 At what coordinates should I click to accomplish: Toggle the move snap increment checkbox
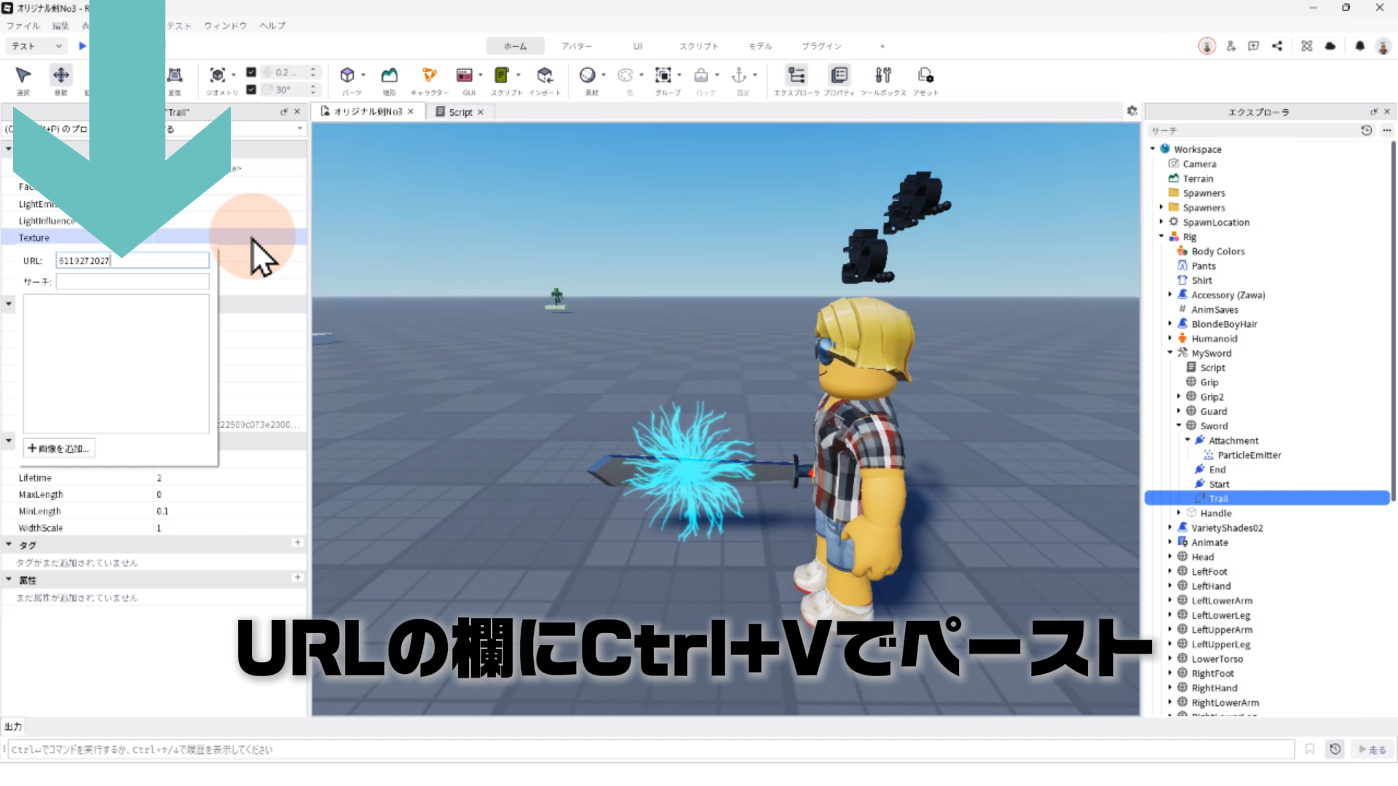[x=251, y=72]
